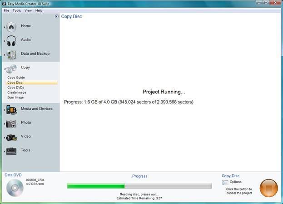Click the sector progress text line
The height and width of the screenshot is (204, 283).
tap(129, 102)
